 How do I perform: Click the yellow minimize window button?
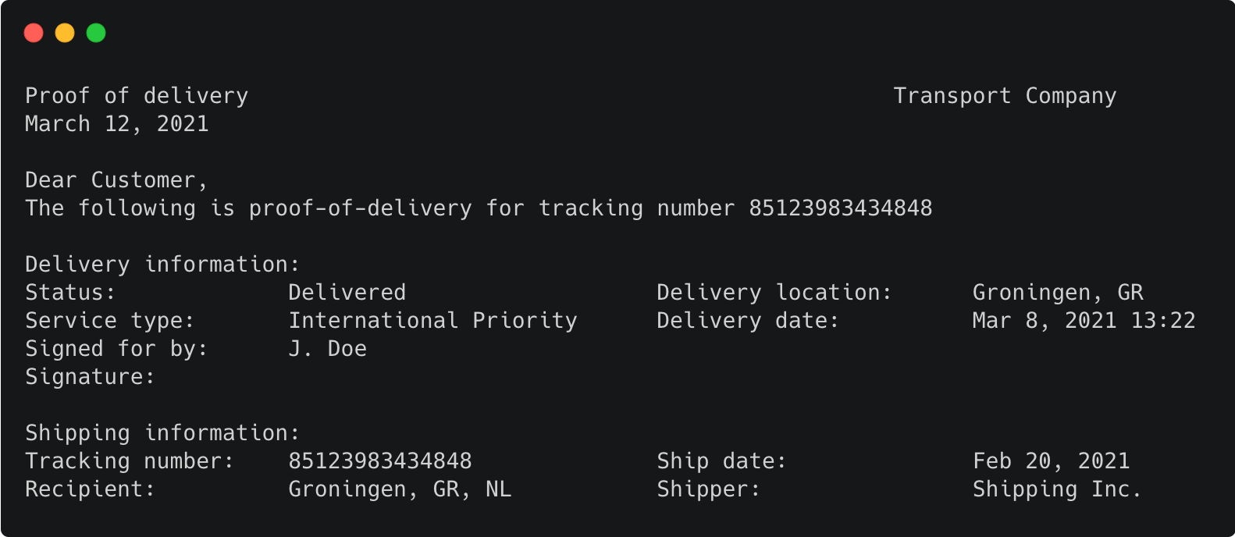65,33
